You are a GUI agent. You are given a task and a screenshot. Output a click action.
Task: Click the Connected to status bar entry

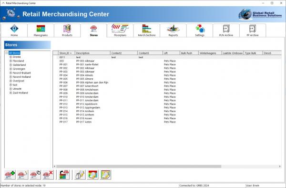point(194,186)
